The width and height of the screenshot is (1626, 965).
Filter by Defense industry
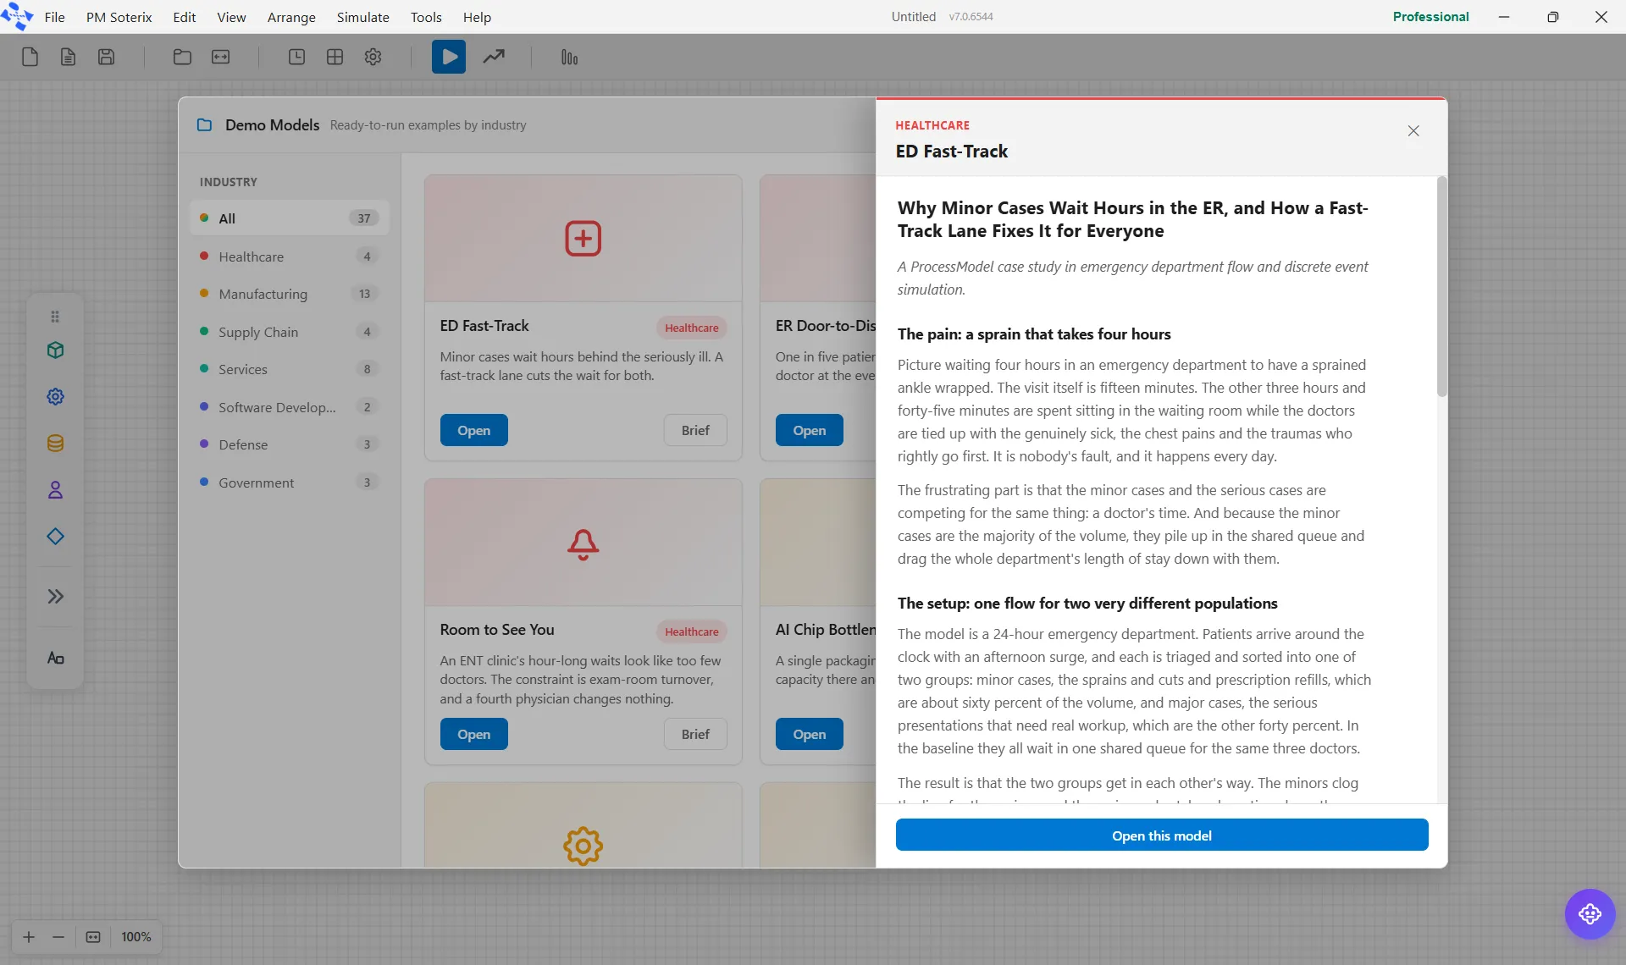(x=290, y=444)
